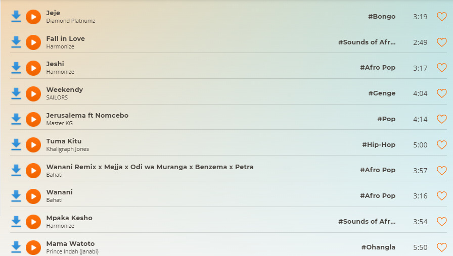This screenshot has height=256, width=453.
Task: Open the #Ohangla genre tag
Action: [x=378, y=247]
